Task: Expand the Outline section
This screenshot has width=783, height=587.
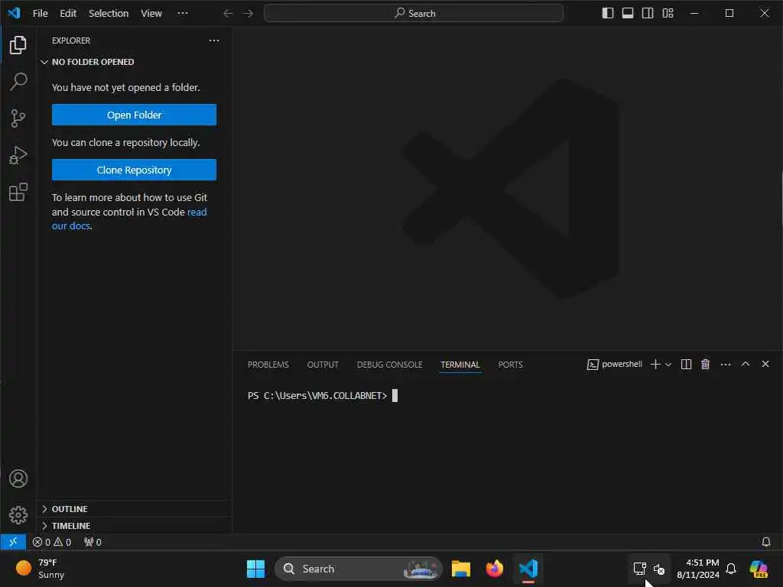Action: [x=135, y=508]
